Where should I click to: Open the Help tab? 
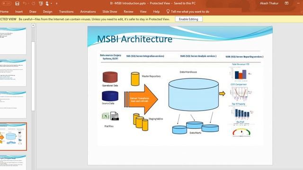156,11
